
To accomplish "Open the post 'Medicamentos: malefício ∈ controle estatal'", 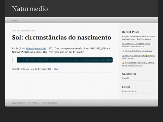I will pos(138,64).
